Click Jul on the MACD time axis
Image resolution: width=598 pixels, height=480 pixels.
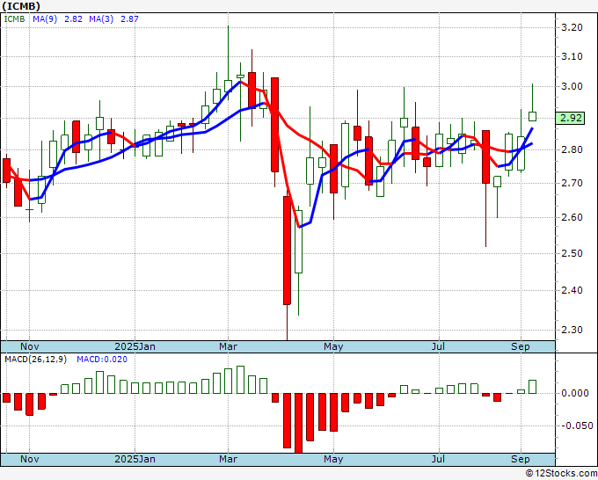click(439, 459)
